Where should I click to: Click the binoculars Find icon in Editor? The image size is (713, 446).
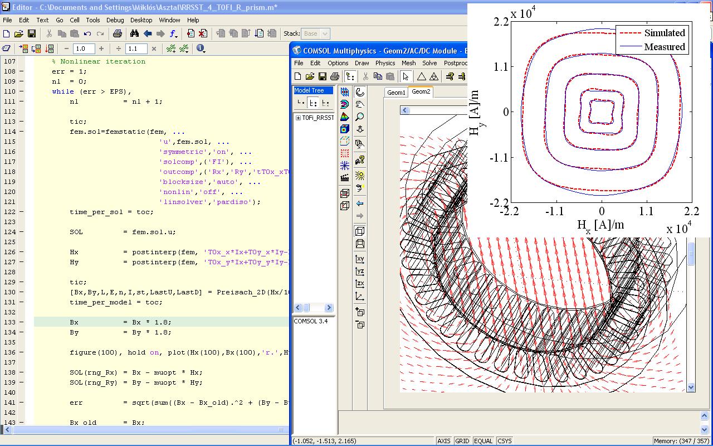coord(134,34)
